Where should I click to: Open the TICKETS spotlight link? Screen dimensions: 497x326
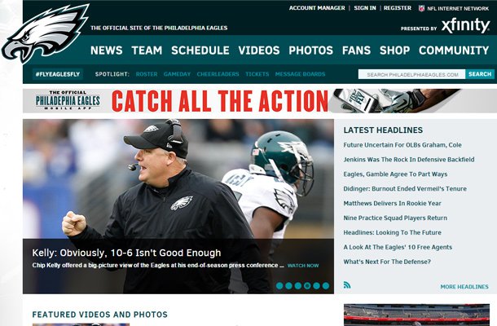pos(257,74)
